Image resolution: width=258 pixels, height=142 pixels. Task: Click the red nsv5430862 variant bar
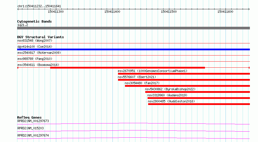197,92
